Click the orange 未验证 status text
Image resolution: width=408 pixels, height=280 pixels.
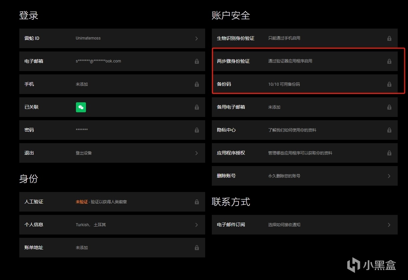pyautogui.click(x=82, y=202)
